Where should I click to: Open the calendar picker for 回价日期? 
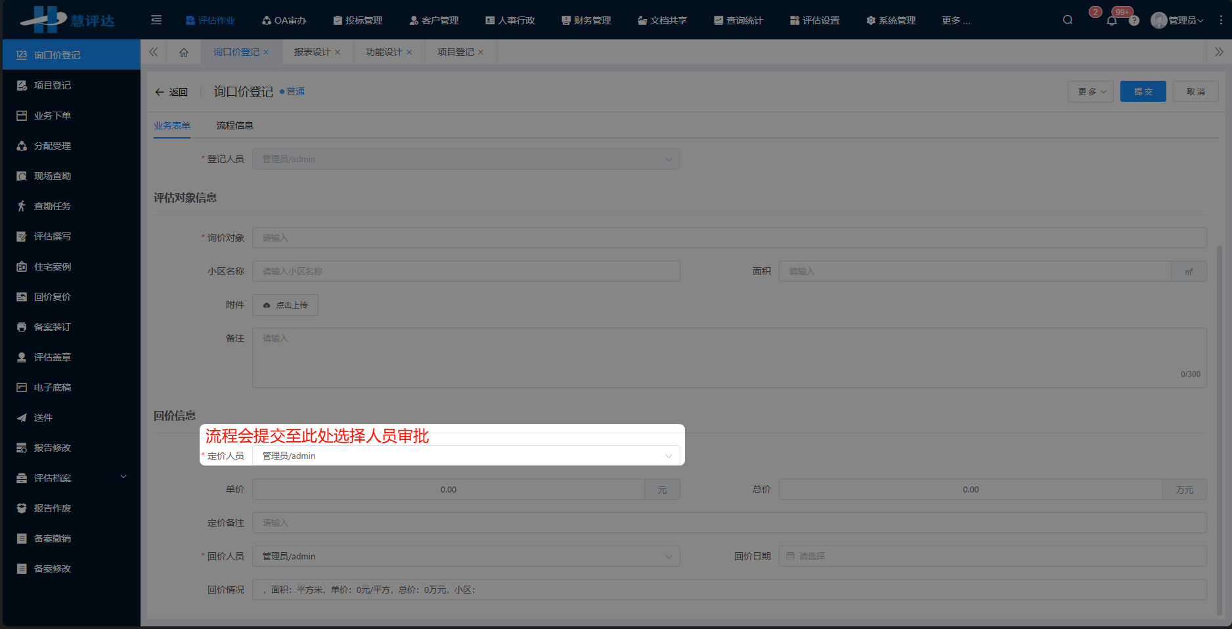coord(790,555)
